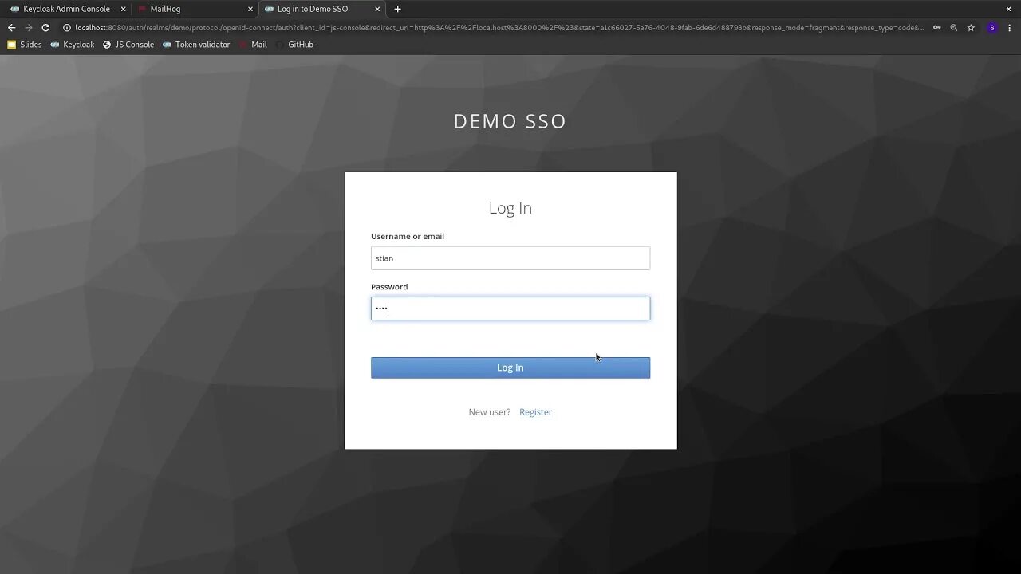Open the JS Console bookmark
Screen dimensions: 1021x574
pos(128,45)
